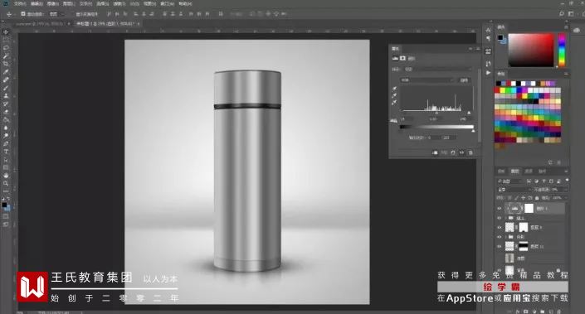Open the Edit menu
The height and width of the screenshot is (314, 585).
tap(37, 3)
